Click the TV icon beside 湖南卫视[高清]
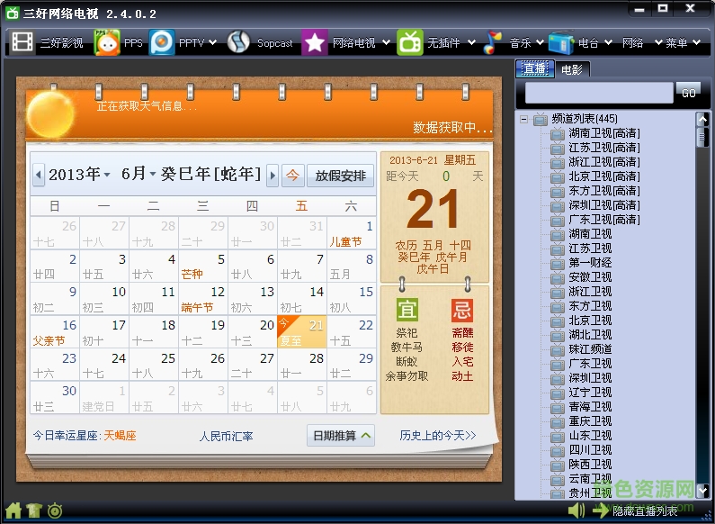715x524 pixels. pos(557,134)
